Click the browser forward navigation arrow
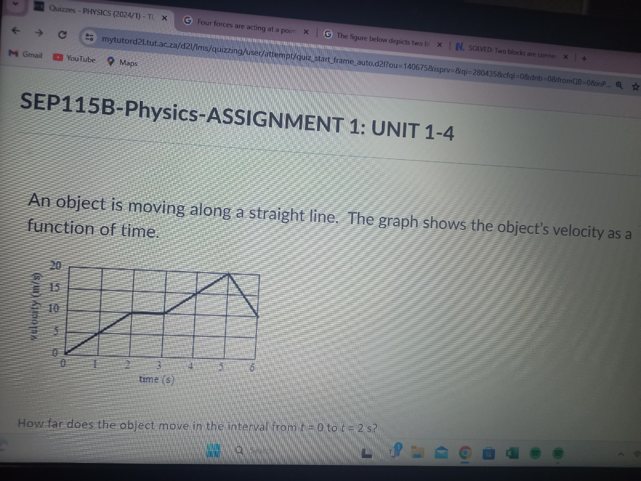 coord(38,32)
